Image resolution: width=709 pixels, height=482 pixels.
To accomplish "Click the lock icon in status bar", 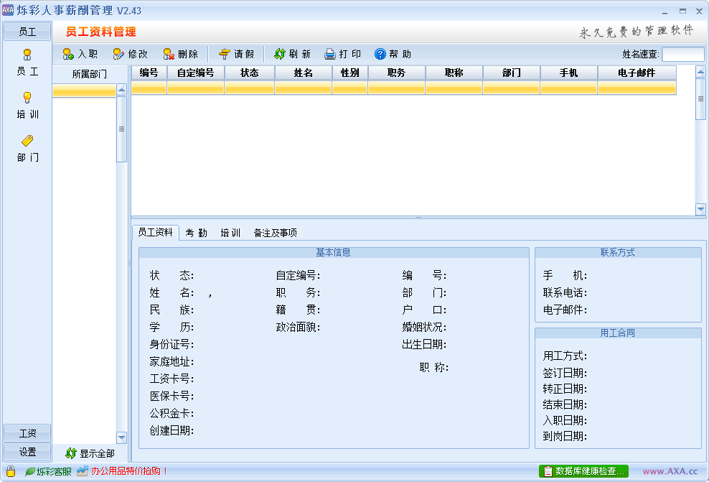I will pos(11,472).
